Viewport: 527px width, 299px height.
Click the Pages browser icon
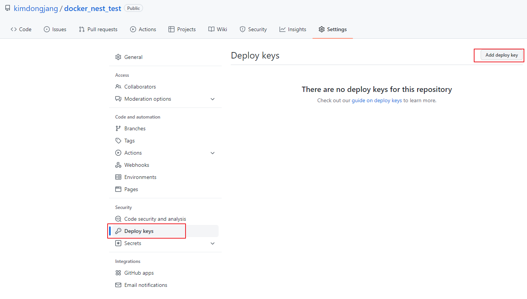pyautogui.click(x=118, y=189)
